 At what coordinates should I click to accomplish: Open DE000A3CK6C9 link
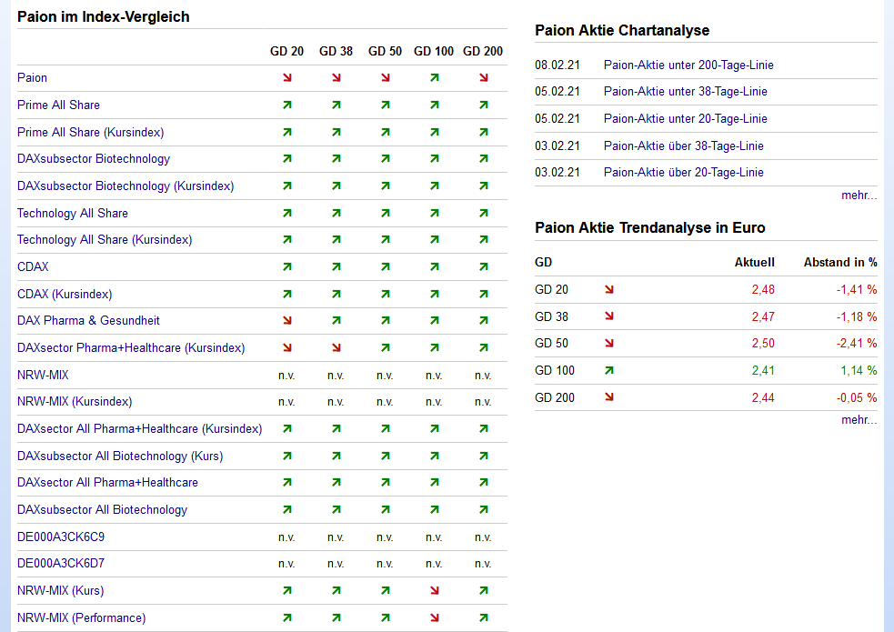pyautogui.click(x=61, y=537)
